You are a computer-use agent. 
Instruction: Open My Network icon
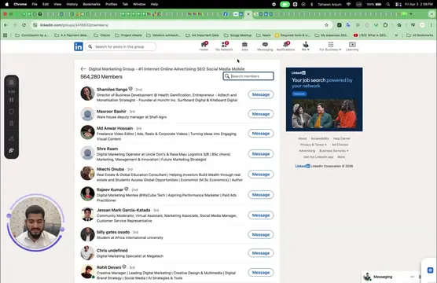224,46
